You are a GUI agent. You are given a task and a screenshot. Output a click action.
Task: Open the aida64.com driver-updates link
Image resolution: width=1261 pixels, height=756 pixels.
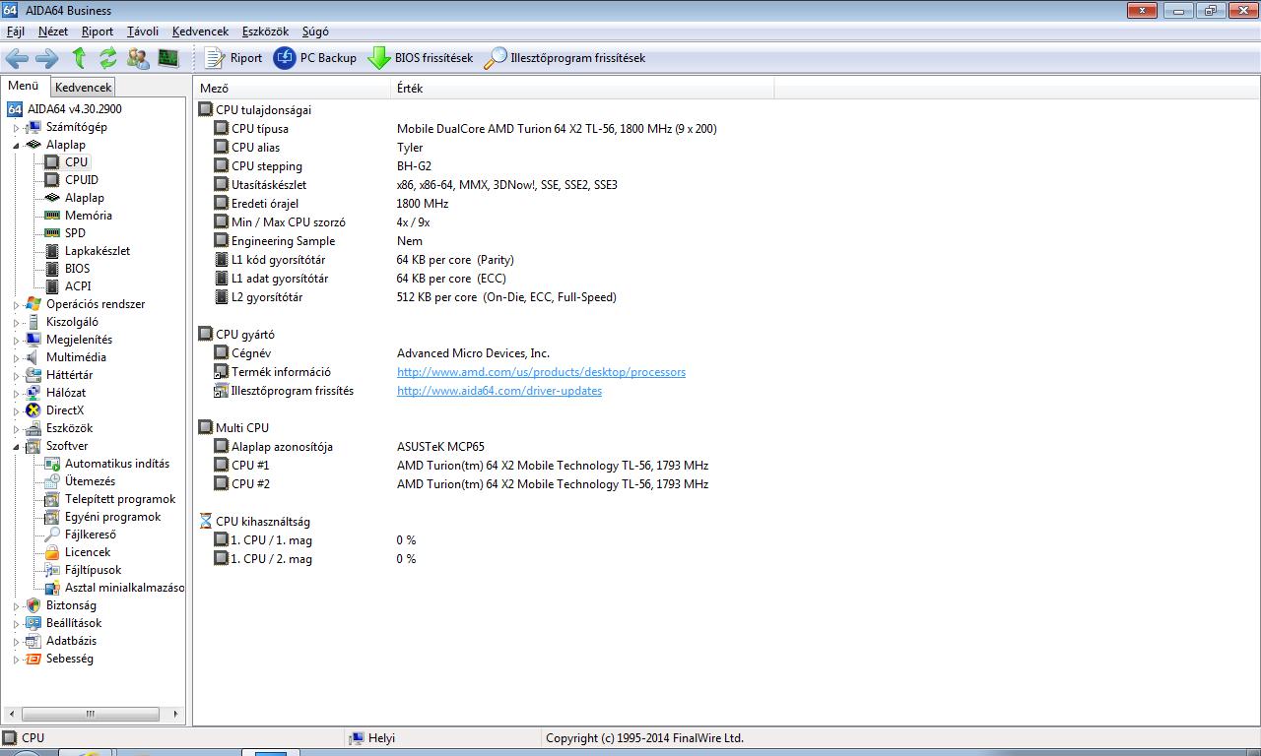pyautogui.click(x=499, y=391)
